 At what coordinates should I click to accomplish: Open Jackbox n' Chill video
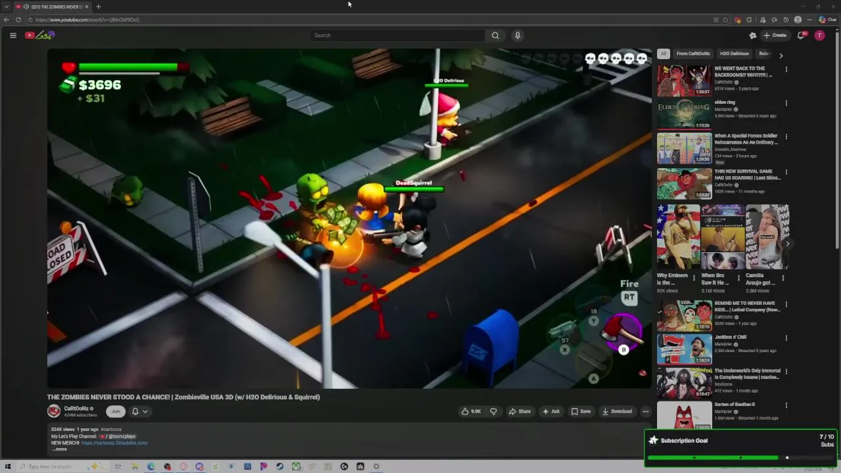click(x=684, y=349)
